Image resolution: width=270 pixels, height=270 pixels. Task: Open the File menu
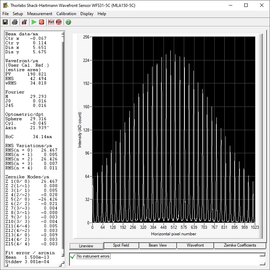pyautogui.click(x=6, y=14)
